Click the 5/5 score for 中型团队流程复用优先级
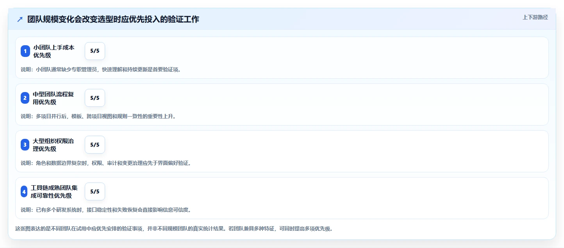 (95, 98)
